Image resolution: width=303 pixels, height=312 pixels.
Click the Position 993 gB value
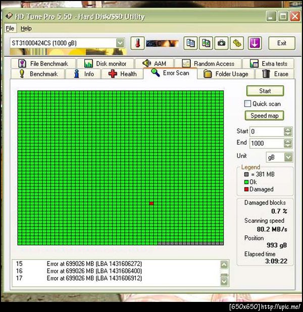tap(277, 245)
